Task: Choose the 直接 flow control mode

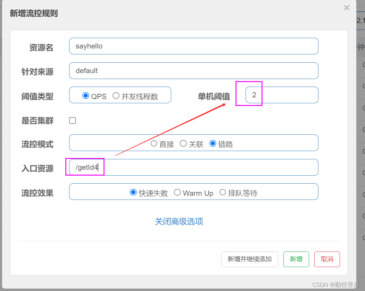Action: (154, 143)
